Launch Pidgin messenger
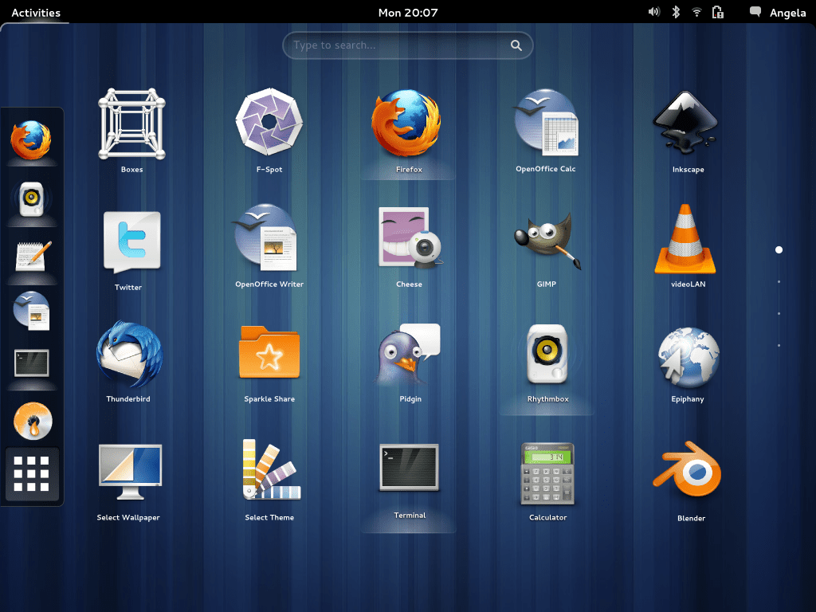This screenshot has height=612, width=816. [x=409, y=354]
